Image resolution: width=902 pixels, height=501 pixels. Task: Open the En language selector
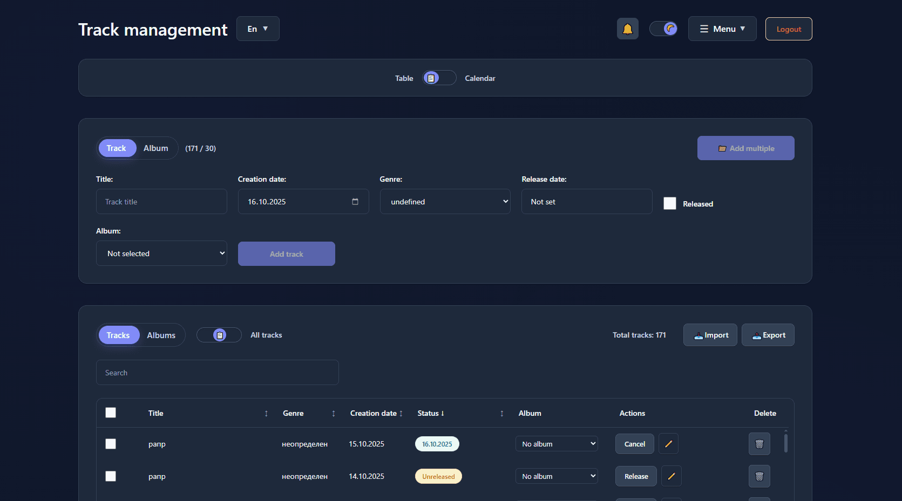[257, 29]
